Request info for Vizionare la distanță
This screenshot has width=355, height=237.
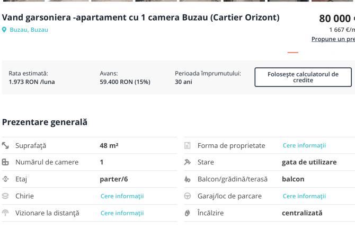tap(122, 213)
